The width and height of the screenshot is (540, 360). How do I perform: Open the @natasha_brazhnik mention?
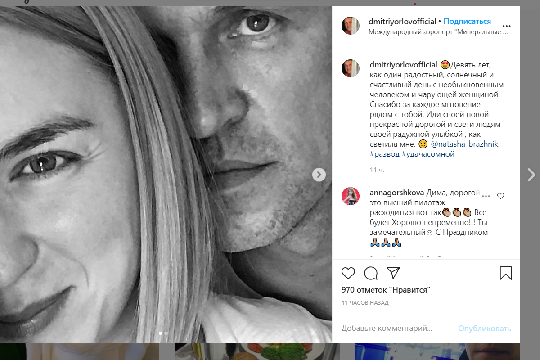(x=464, y=144)
